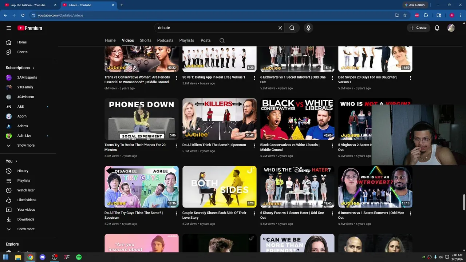Reload the page in Chrome
Viewport: 466px width, 262px height.
tap(23, 15)
